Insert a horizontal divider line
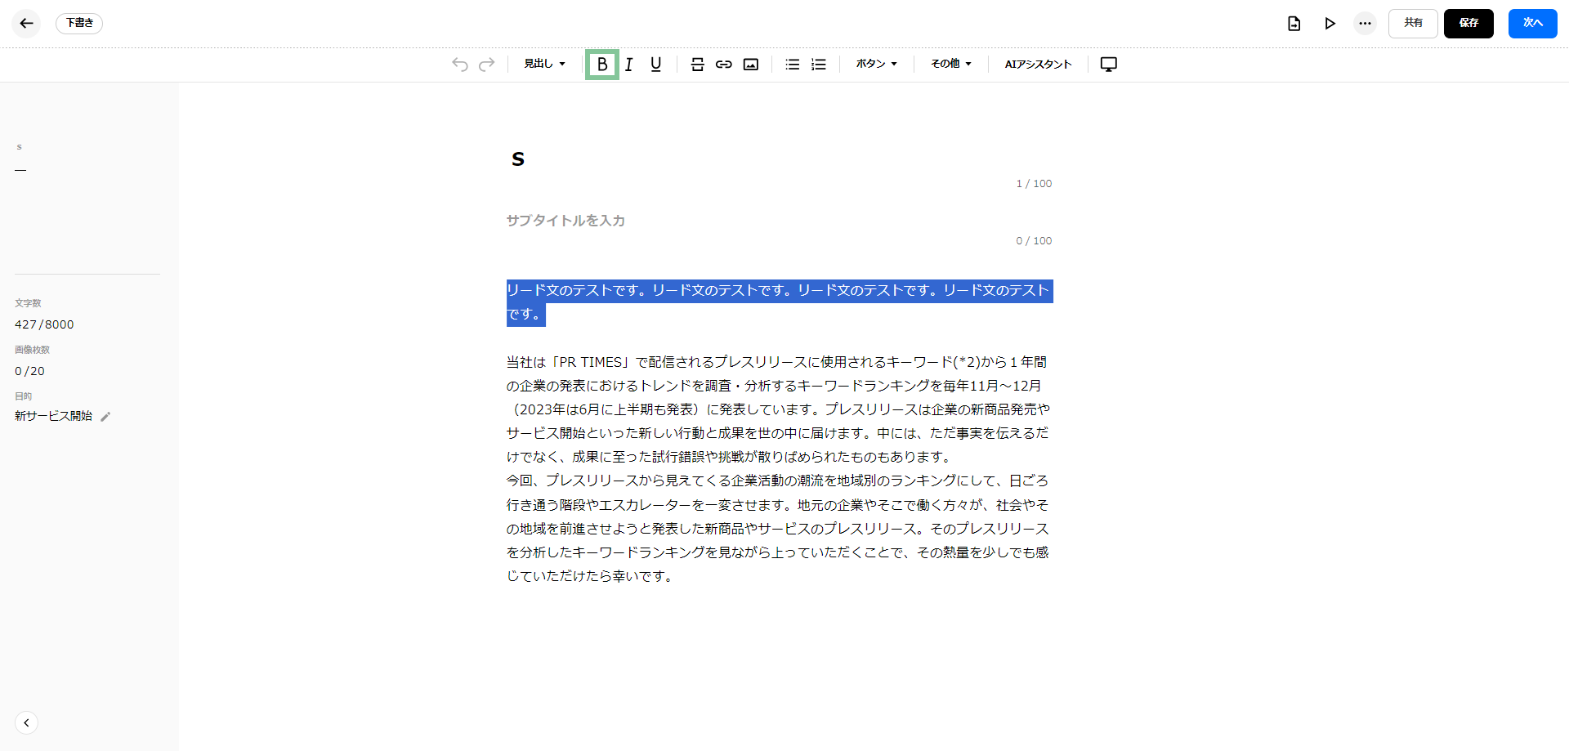Screen dimensions: 1569x751 697,65
